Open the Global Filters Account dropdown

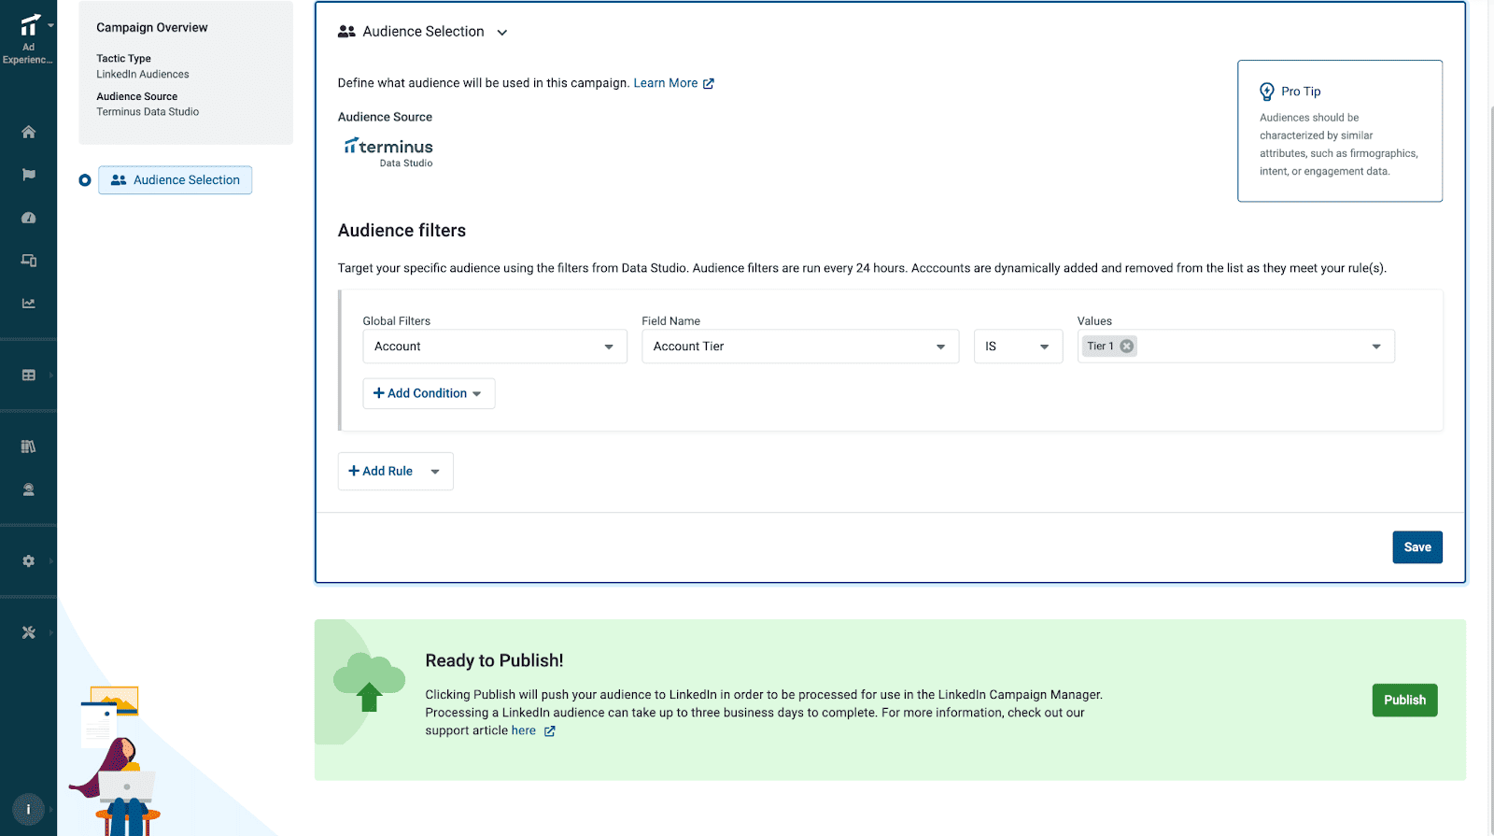click(x=494, y=347)
